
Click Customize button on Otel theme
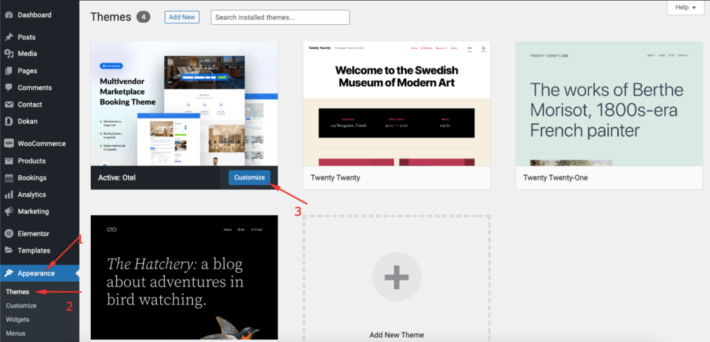tap(250, 178)
